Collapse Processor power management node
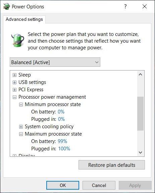Viewport: 155px width, 193px height. click(14, 97)
